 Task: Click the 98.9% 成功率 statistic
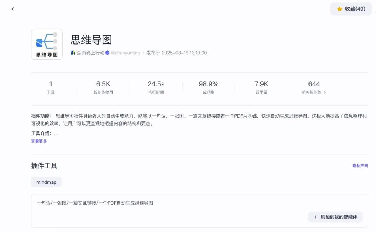209,88
